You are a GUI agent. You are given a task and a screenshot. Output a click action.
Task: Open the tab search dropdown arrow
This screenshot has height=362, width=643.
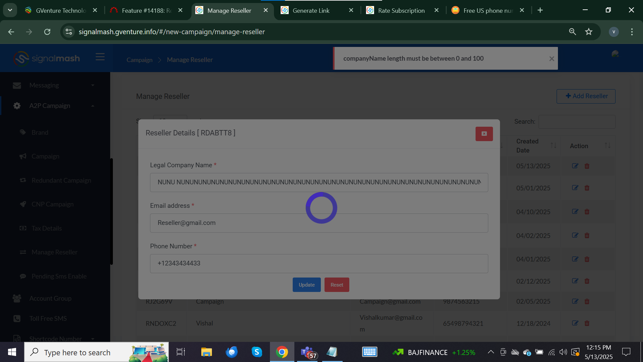coord(10,10)
